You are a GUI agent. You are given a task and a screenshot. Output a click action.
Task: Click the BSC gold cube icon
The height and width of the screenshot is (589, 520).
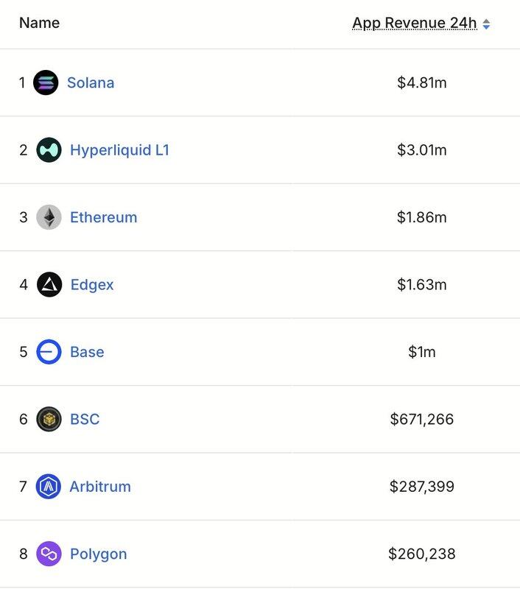click(49, 419)
